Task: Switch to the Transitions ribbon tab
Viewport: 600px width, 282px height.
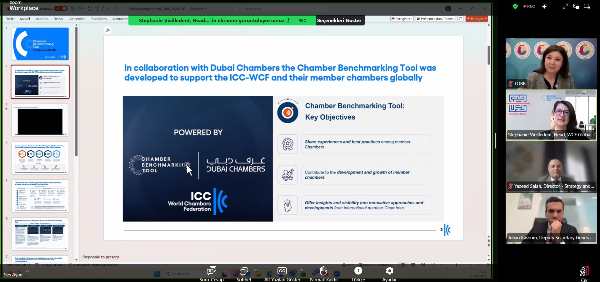Action: tap(99, 19)
